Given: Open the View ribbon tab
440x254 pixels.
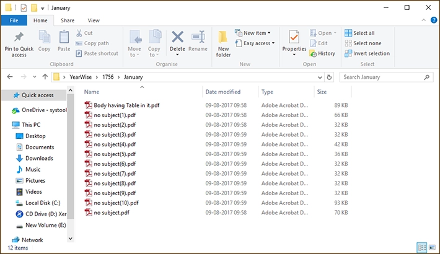Looking at the screenshot, I should [94, 20].
